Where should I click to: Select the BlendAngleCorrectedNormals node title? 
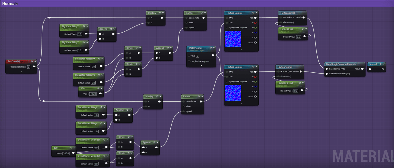pyautogui.click(x=341, y=64)
